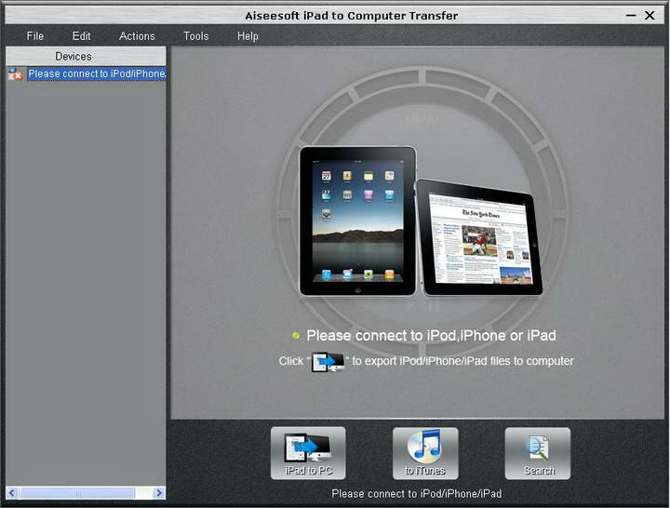Open the File menu
The height and width of the screenshot is (508, 670).
[x=35, y=36]
